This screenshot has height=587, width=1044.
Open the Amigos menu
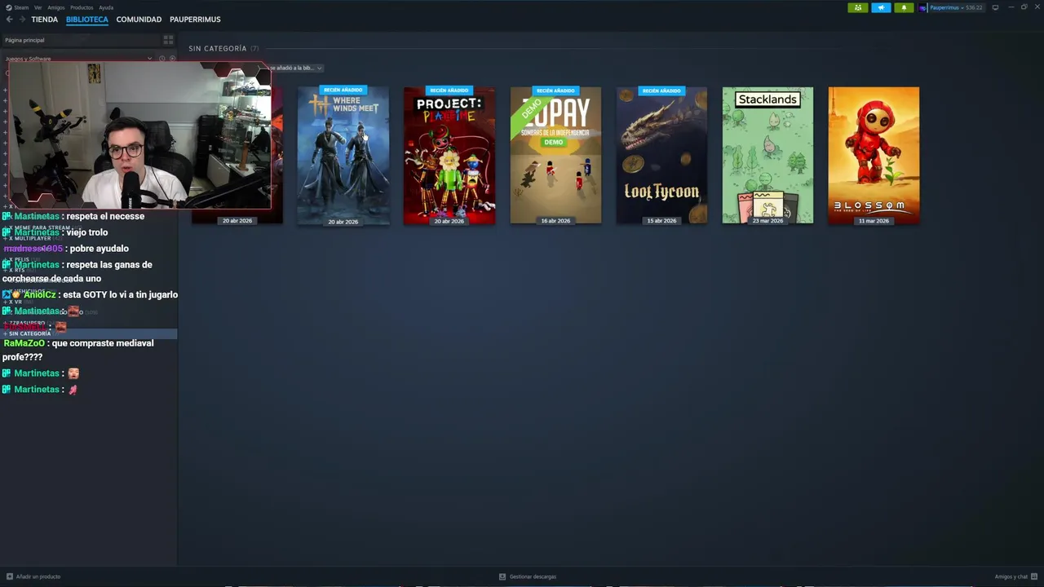[55, 7]
